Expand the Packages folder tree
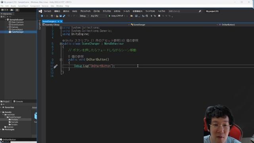Screen dimensions: 254x143 [x=1, y=129]
